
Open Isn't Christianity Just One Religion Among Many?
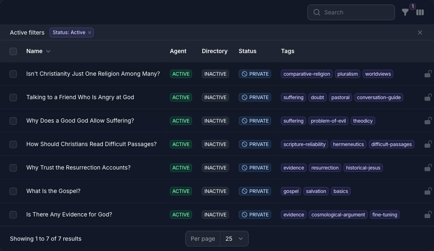tap(93, 74)
